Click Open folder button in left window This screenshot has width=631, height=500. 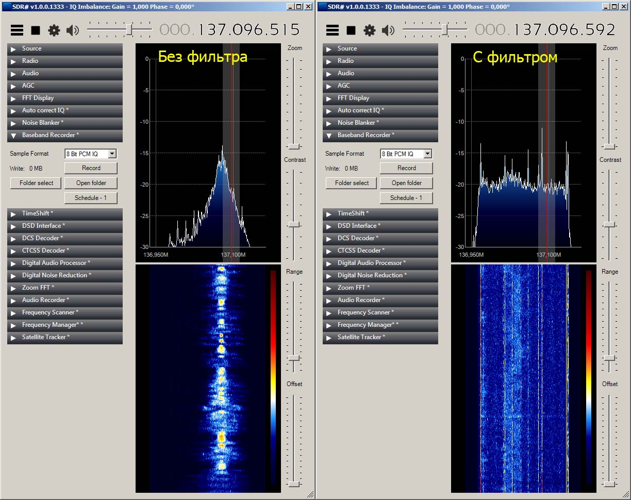coord(91,183)
